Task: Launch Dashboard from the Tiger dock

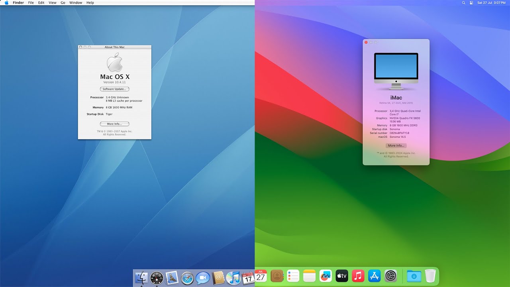Action: [x=157, y=277]
